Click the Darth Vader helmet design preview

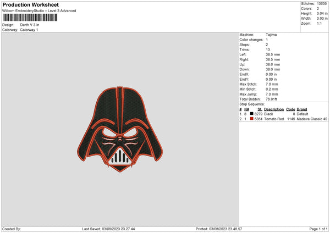click(x=120, y=129)
